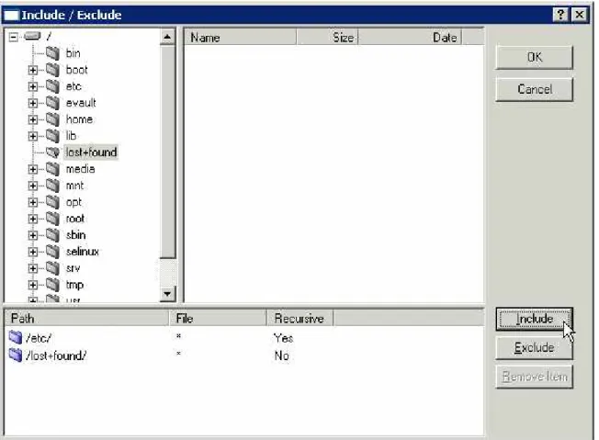Click the opt folder icon
The image size is (599, 440).
[x=52, y=202]
